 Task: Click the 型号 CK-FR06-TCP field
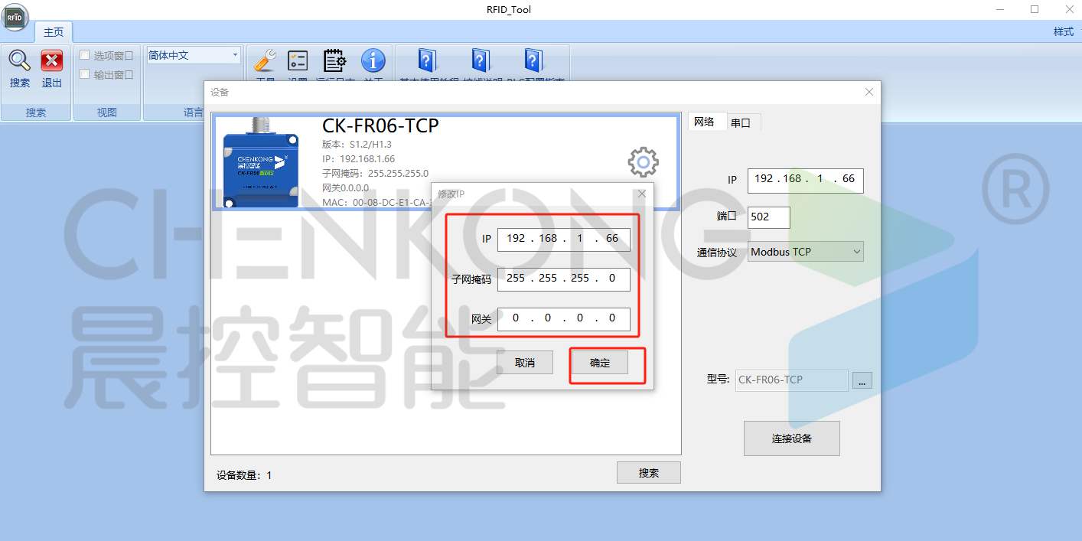click(x=792, y=380)
